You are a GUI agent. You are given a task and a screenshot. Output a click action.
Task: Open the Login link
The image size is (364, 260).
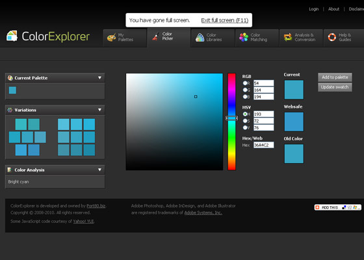[313, 9]
